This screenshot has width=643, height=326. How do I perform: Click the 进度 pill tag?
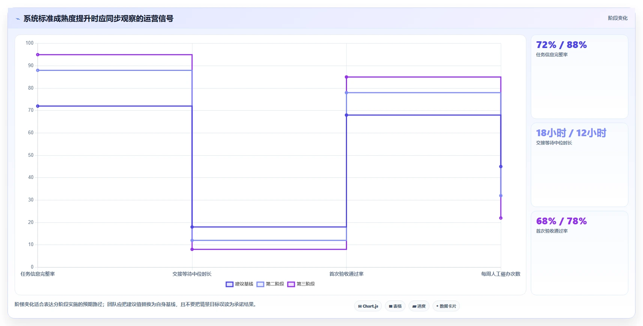click(x=419, y=306)
